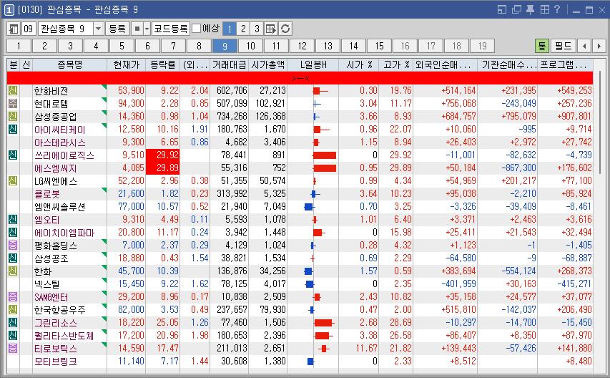Click the 증 badge icon on SAMG엔터 row

(x=13, y=296)
